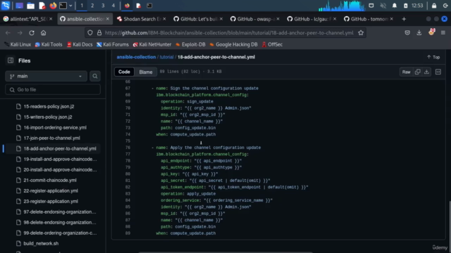Viewport: 451px width, 253px height.
Task: Open the symbols panel icon
Action: coord(438,72)
